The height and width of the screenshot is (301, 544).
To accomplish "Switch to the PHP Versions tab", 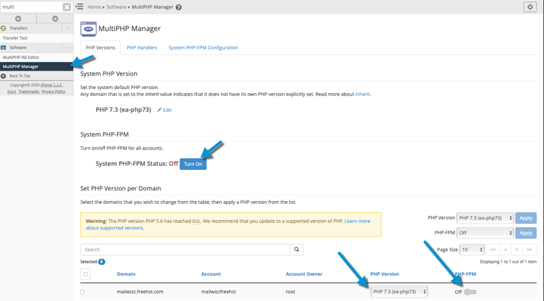I will tap(100, 48).
